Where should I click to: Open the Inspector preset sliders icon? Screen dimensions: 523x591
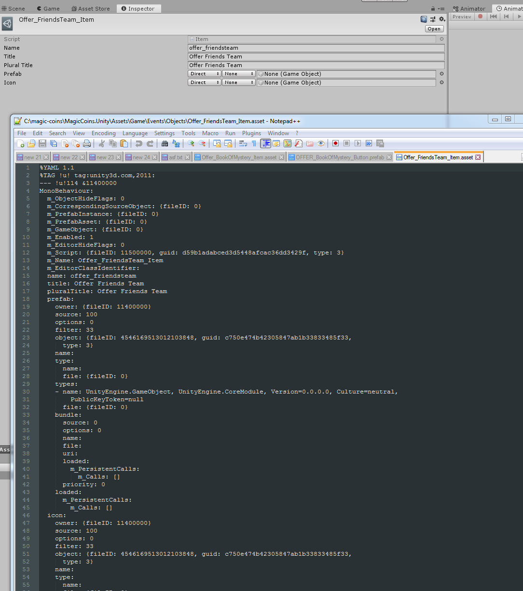pyautogui.click(x=433, y=19)
